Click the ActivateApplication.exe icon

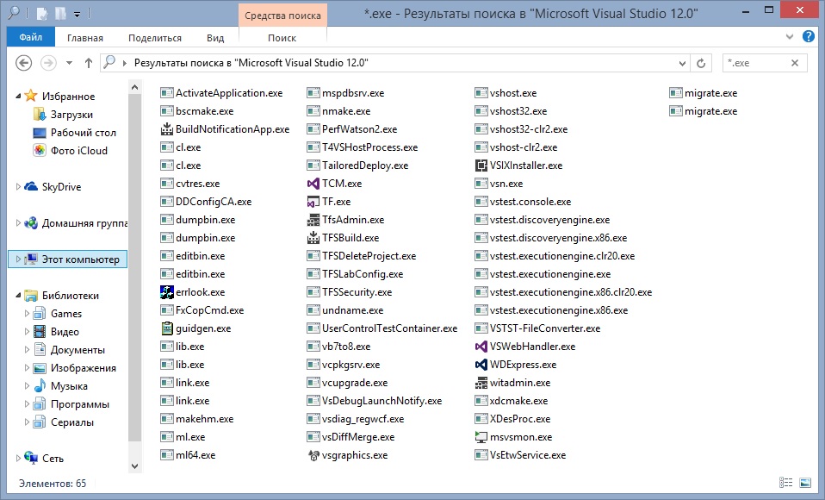[167, 93]
